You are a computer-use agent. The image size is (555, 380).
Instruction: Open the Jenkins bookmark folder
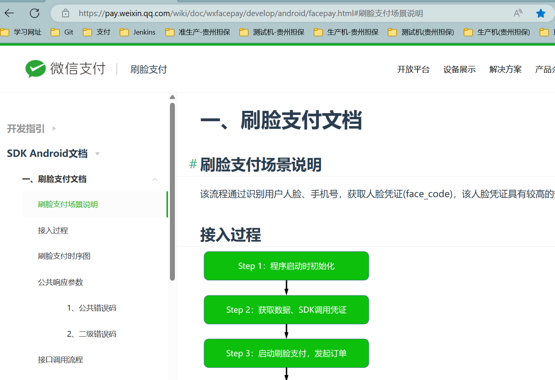coord(138,32)
